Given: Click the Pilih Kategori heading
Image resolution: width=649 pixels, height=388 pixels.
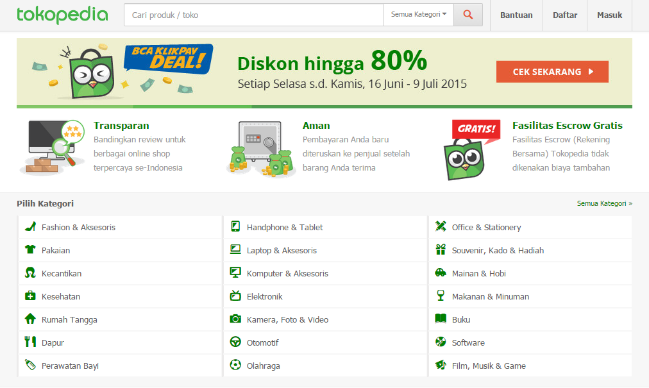Looking at the screenshot, I should [45, 203].
